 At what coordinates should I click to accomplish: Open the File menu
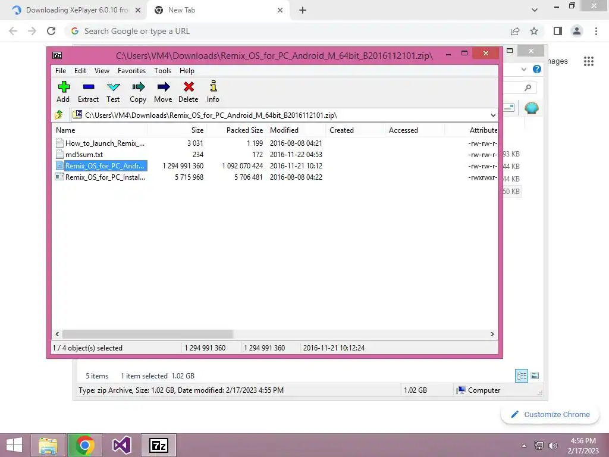[x=61, y=71]
